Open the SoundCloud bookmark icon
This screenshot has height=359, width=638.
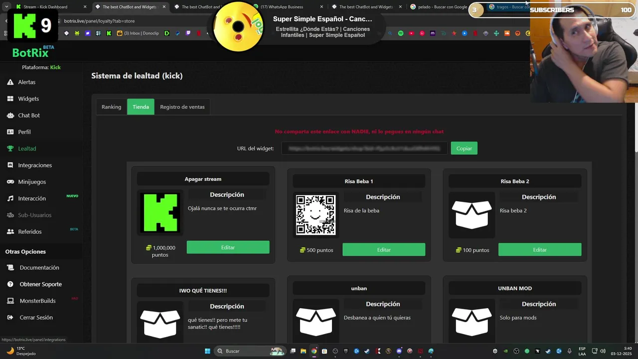[507, 33]
